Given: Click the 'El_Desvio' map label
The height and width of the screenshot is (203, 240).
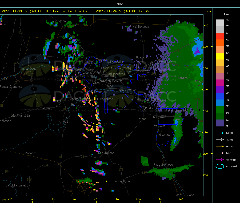Looking at the screenshot, I should 62,101.
